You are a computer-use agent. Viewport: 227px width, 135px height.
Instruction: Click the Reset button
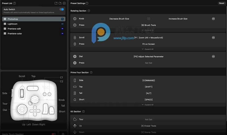coord(221,3)
